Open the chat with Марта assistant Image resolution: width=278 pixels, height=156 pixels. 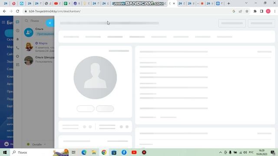(39, 47)
